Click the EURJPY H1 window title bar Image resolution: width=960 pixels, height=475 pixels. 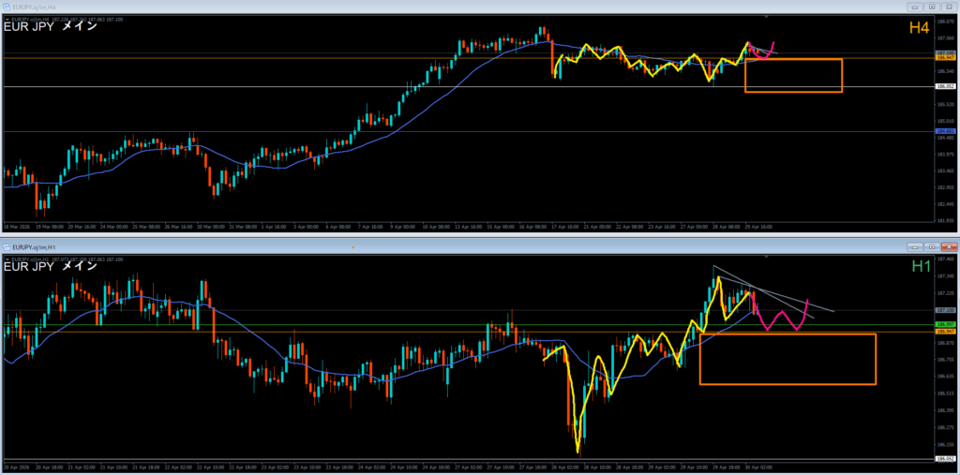375,245
